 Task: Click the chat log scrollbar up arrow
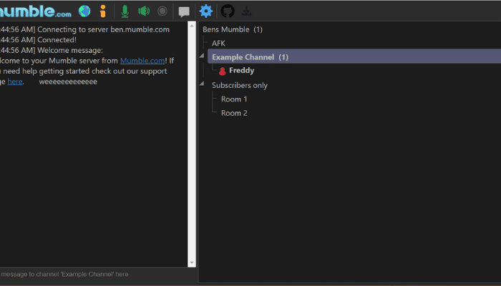pyautogui.click(x=192, y=26)
